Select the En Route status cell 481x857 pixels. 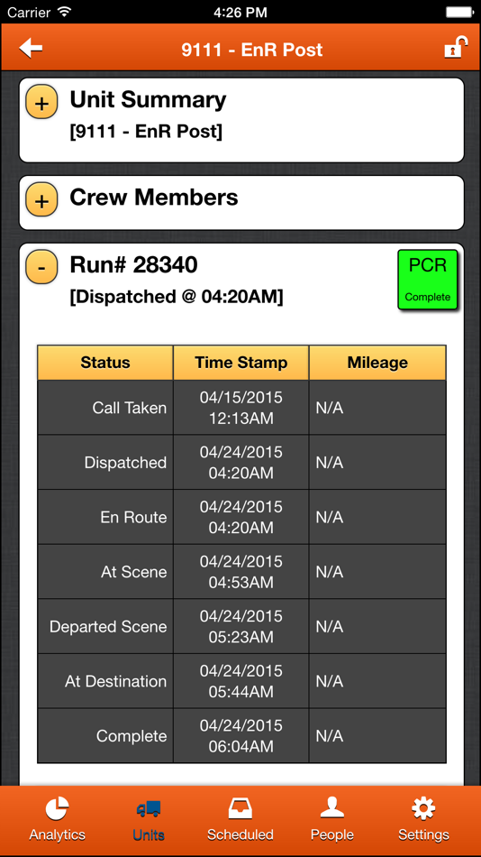click(x=105, y=517)
